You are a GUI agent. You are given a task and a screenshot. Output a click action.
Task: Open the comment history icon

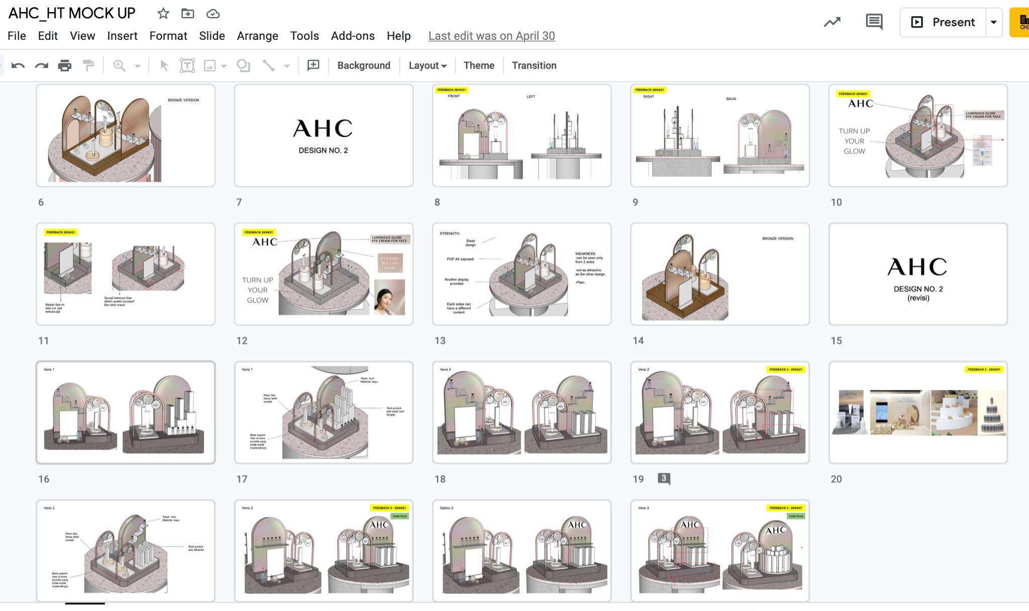[874, 22]
